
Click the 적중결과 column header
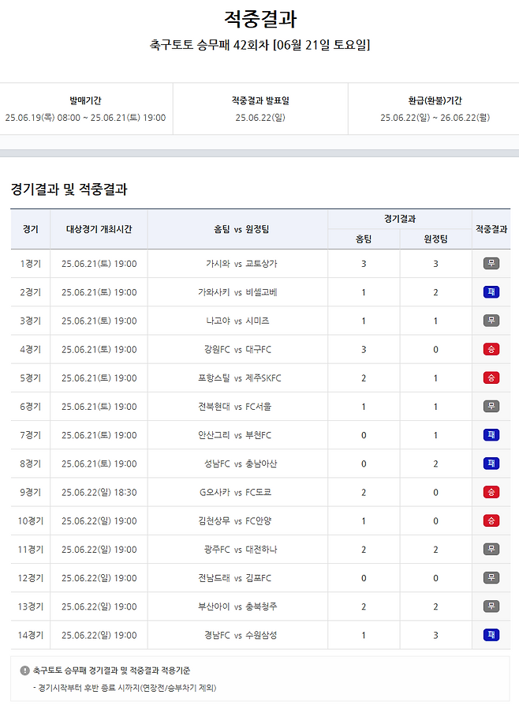click(491, 229)
